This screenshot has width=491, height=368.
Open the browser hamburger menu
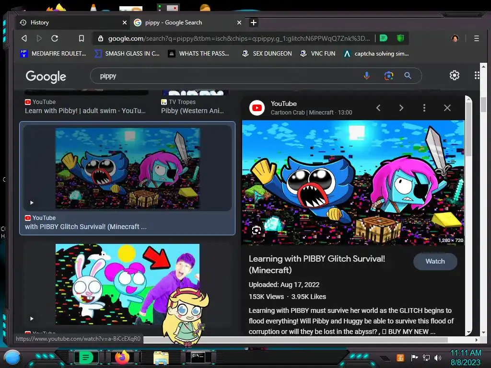(476, 38)
